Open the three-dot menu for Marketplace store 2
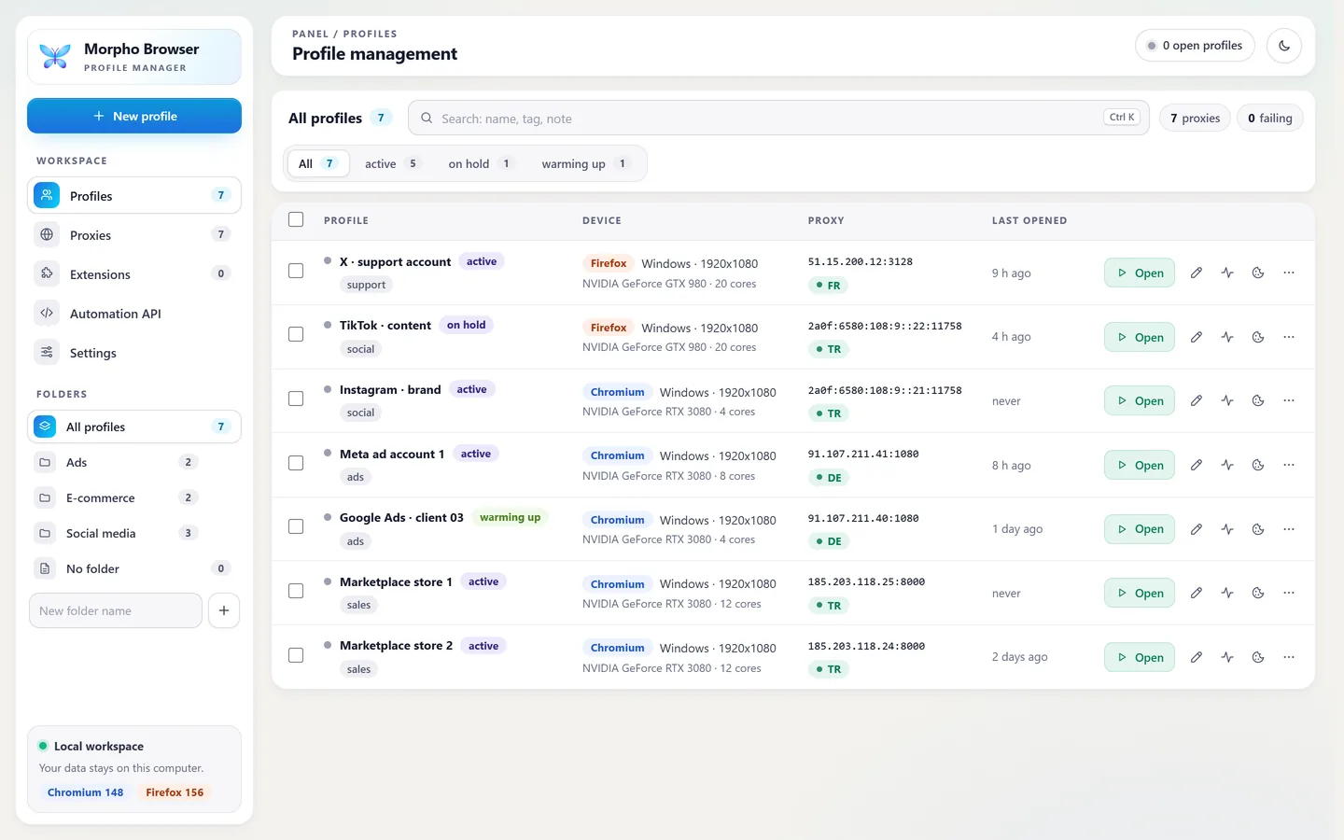 (1289, 657)
